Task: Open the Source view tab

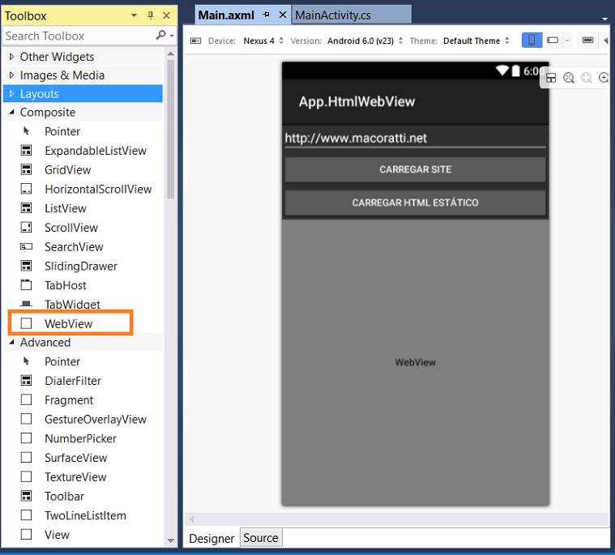Action: 261,538
